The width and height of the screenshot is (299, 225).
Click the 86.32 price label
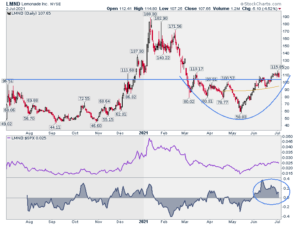coord(131,97)
